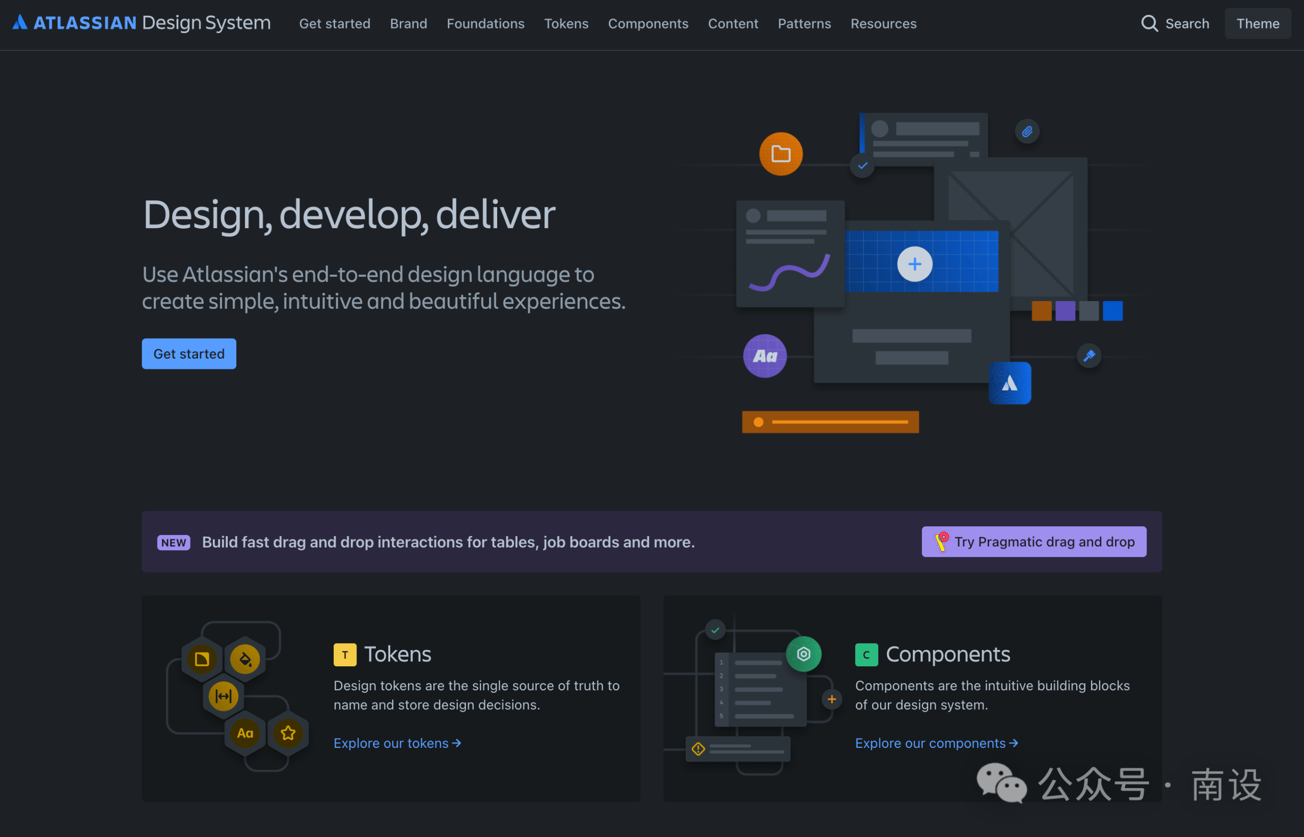Click the orange folder icon in hero illustration
The width and height of the screenshot is (1304, 837).
(x=781, y=154)
